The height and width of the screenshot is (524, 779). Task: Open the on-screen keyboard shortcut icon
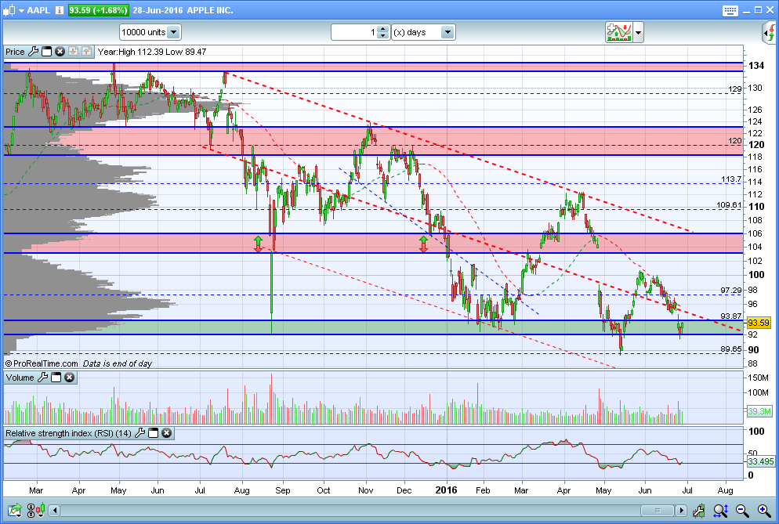point(730,10)
